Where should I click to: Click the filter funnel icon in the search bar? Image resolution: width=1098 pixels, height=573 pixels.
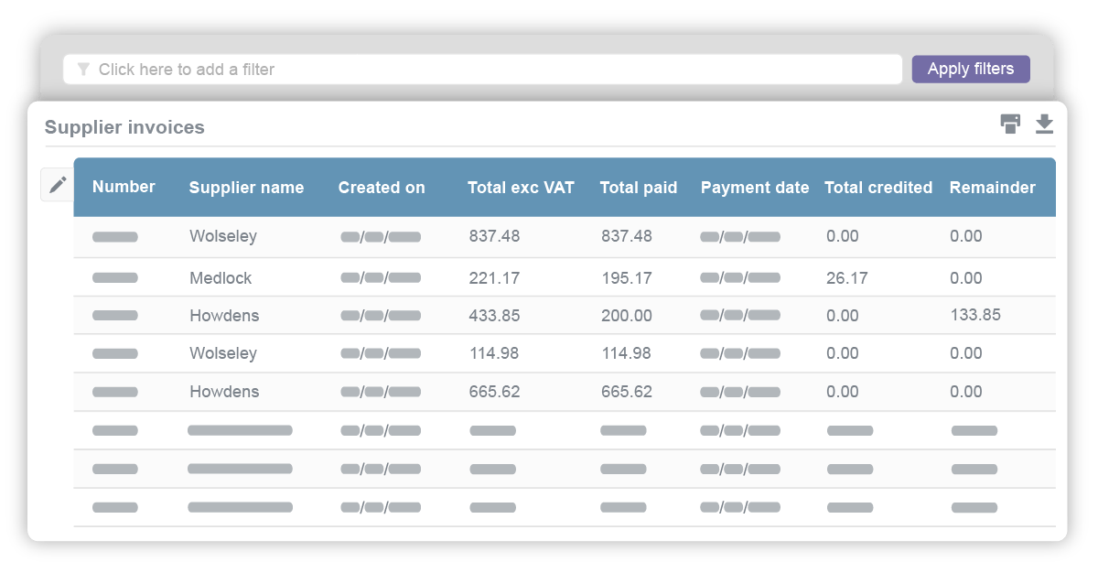click(x=83, y=69)
